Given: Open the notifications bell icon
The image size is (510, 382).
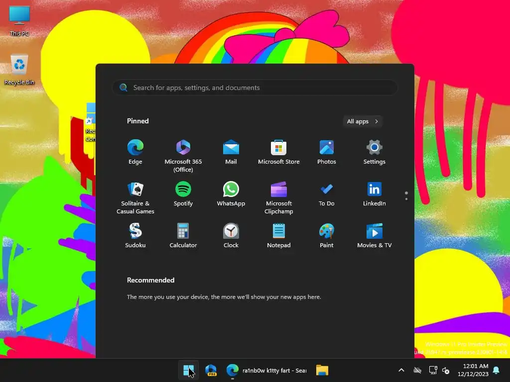Looking at the screenshot, I should click(x=497, y=370).
